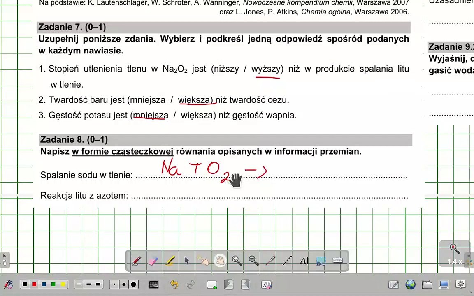474x296 pixels.
Task: Select the medium line width
Action: click(88, 284)
